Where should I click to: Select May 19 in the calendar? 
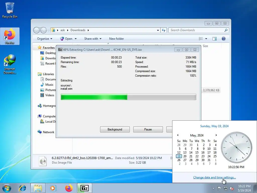click(179, 156)
